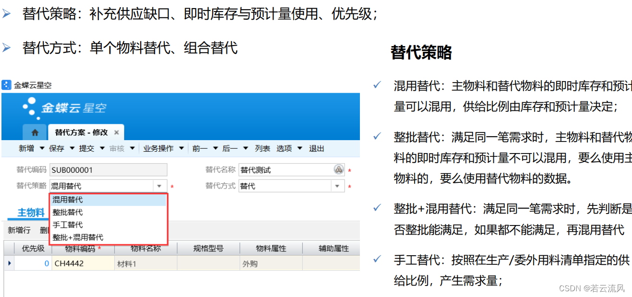The width and height of the screenshot is (632, 297).
Task: Open the 替代方式 dropdown
Action: pyautogui.click(x=338, y=186)
